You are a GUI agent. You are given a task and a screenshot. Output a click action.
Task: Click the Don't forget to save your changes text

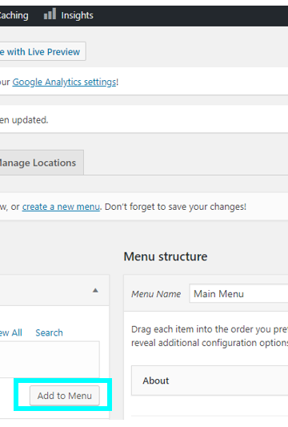[x=175, y=207]
